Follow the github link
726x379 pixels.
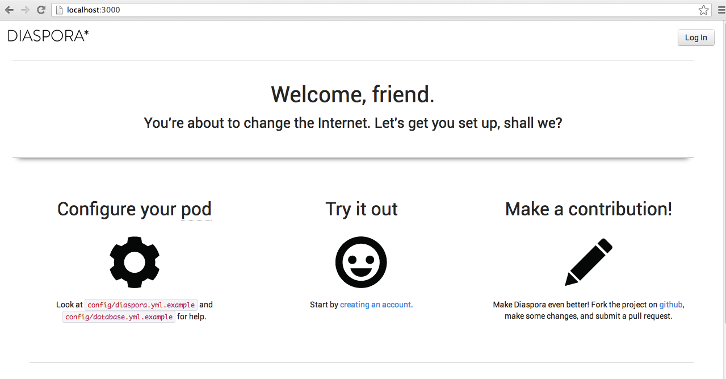671,305
